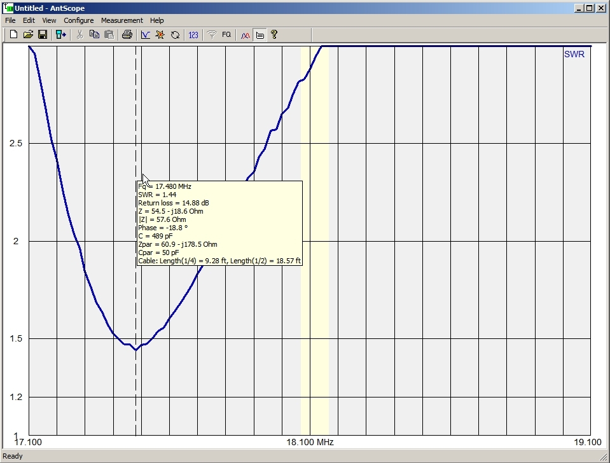Click the antenna signal toolbar icon

212,34
